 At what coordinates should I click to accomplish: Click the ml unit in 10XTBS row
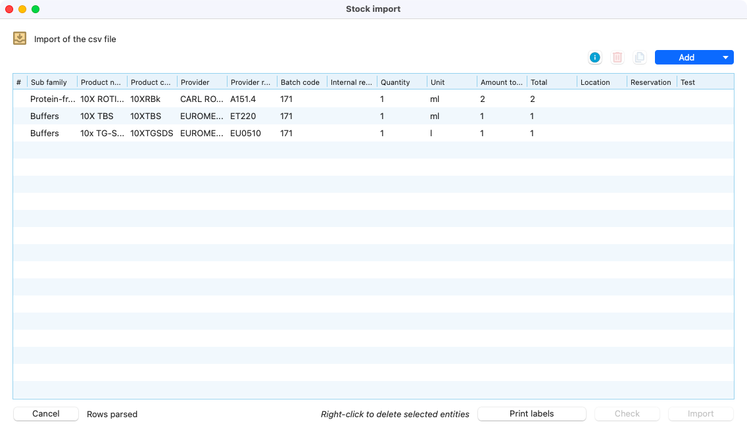tap(452, 116)
